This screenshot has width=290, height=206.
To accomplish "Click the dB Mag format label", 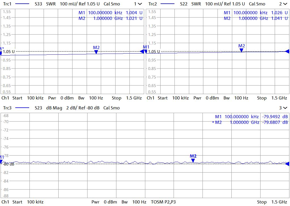I will (x=54, y=108).
